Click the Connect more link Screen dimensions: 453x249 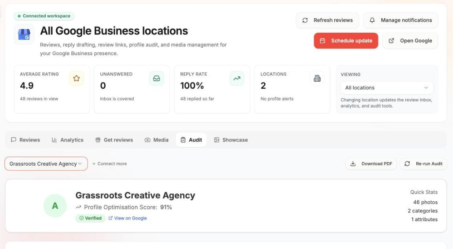tap(109, 164)
